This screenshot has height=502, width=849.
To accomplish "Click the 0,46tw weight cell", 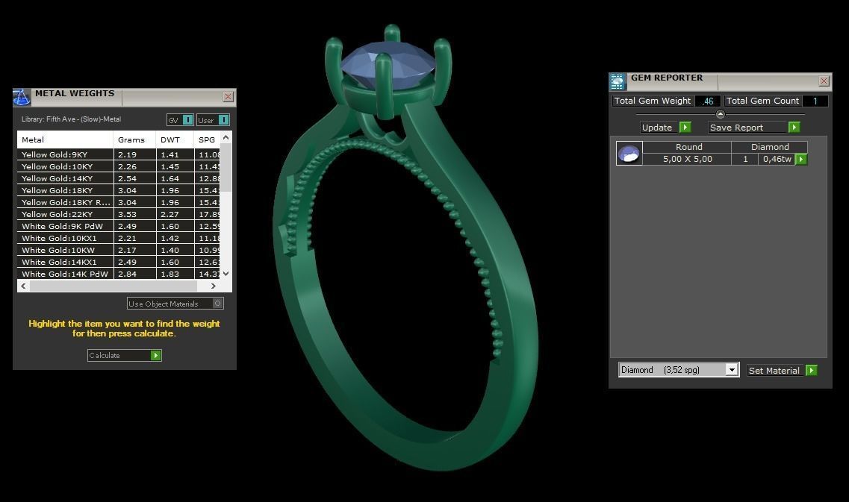I will (x=777, y=159).
